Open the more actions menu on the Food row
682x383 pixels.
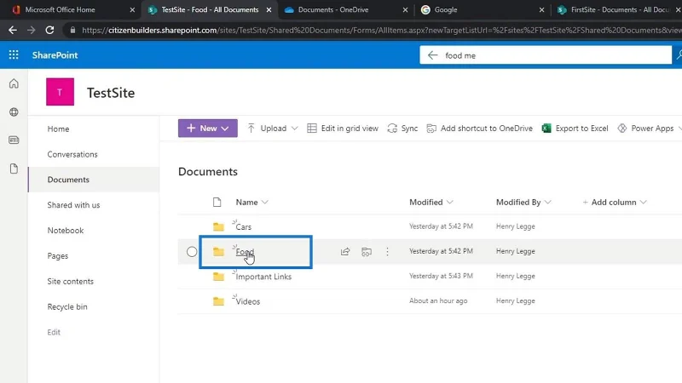(x=387, y=251)
